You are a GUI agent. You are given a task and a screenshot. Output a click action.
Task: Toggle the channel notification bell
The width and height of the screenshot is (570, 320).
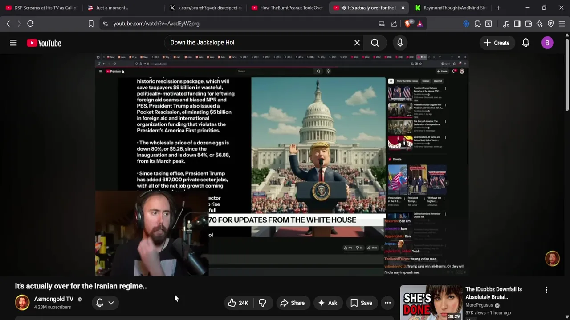pyautogui.click(x=100, y=303)
